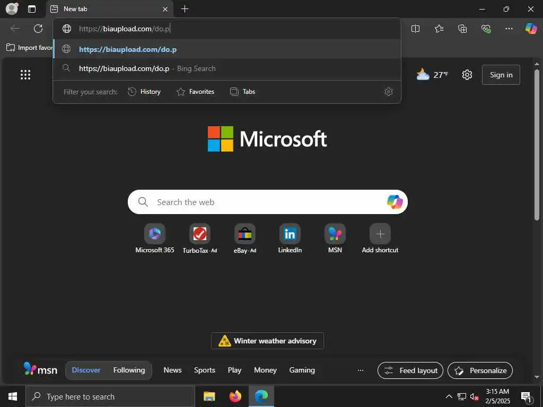Click Import favorites bookmark

pos(30,48)
